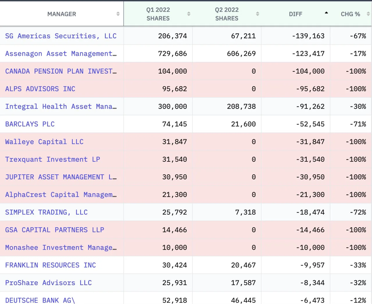The image size is (372, 304).
Task: Open SG Americas Securities, LLC manager page
Action: click(61, 36)
